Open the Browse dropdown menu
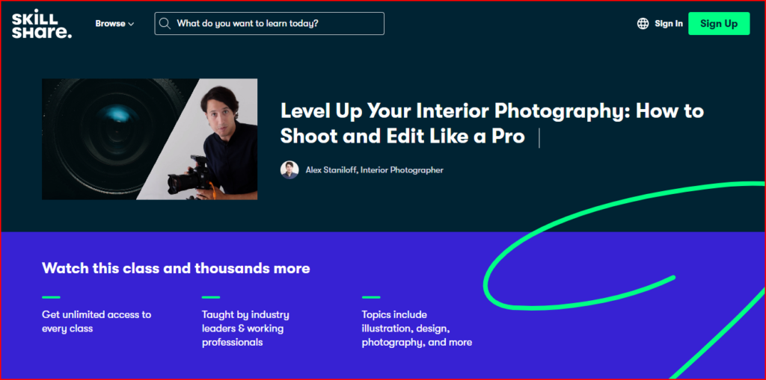This screenshot has width=766, height=380. click(114, 23)
